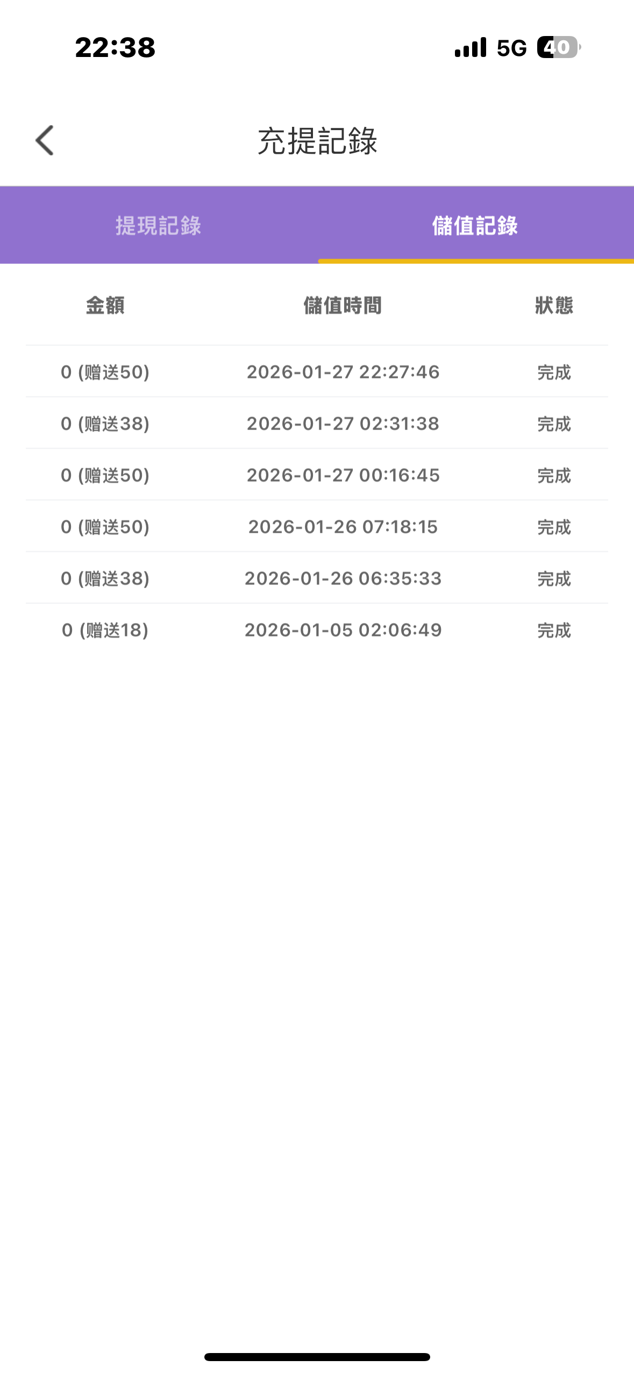Open record dated 2026-01-27 02:31:38
Image resolution: width=634 pixels, height=1374 pixels.
coord(343,424)
